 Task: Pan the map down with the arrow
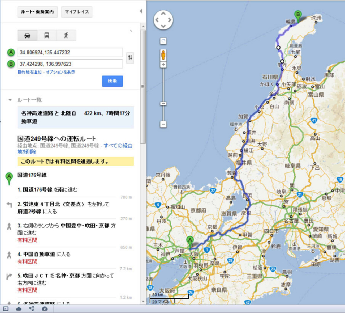(163, 26)
